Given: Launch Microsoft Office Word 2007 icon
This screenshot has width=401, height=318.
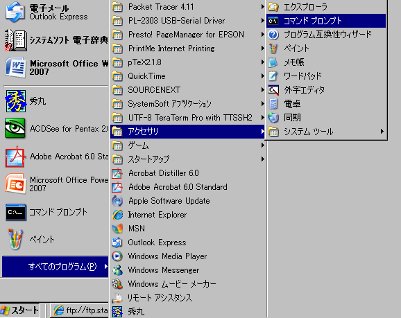Looking at the screenshot, I should coord(15,68).
